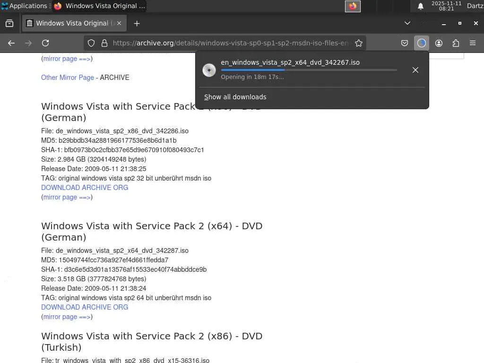
Task: Click Show all downloads
Action: click(235, 97)
